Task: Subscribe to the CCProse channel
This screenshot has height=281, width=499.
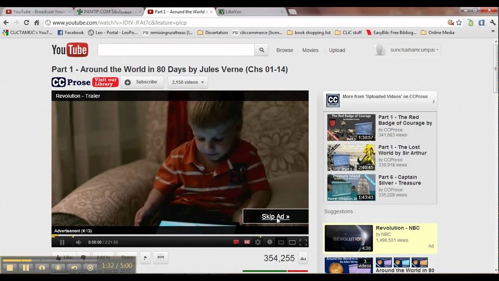Action: pos(142,82)
